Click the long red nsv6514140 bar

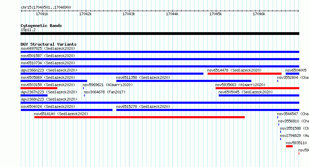(140, 117)
